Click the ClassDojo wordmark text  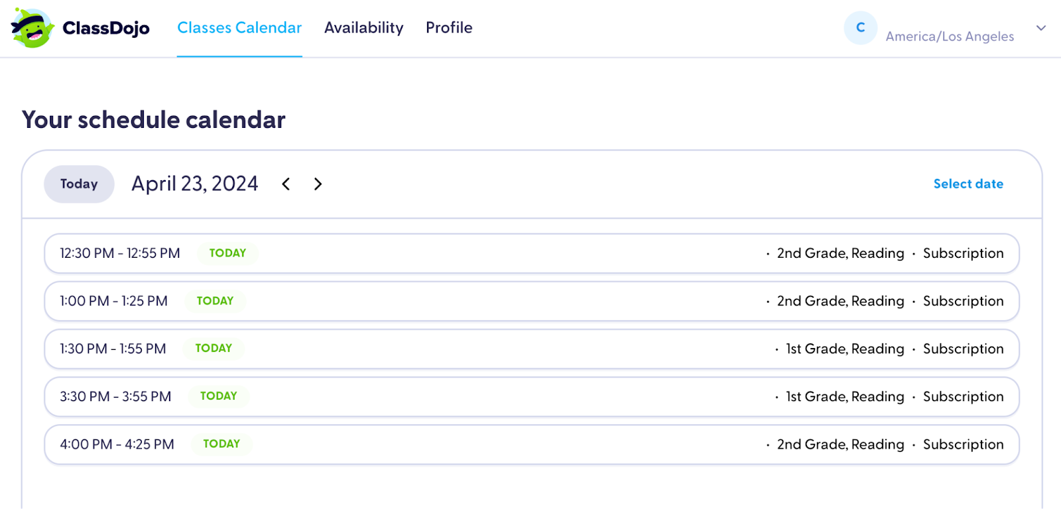(106, 28)
